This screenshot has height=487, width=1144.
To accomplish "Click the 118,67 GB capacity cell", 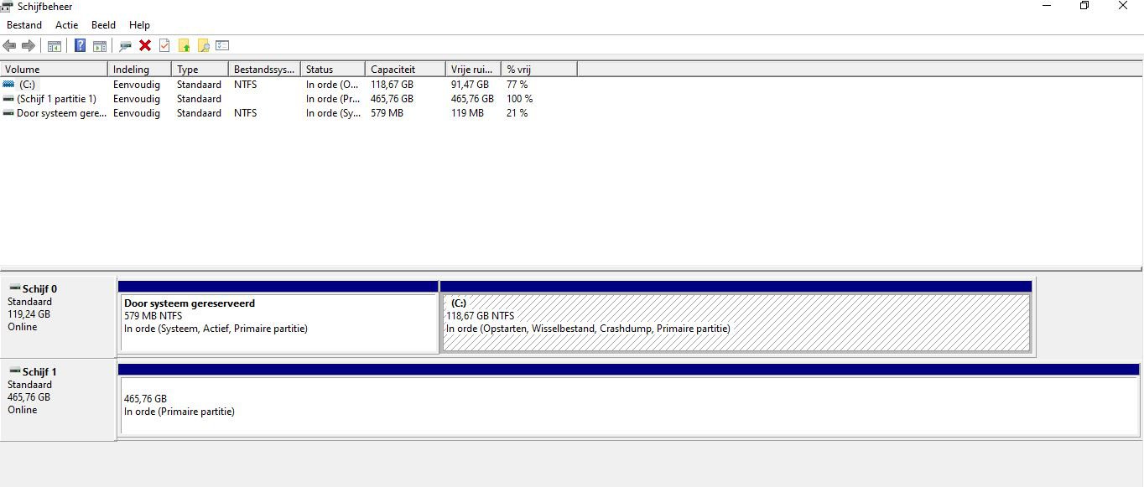I will tap(392, 85).
